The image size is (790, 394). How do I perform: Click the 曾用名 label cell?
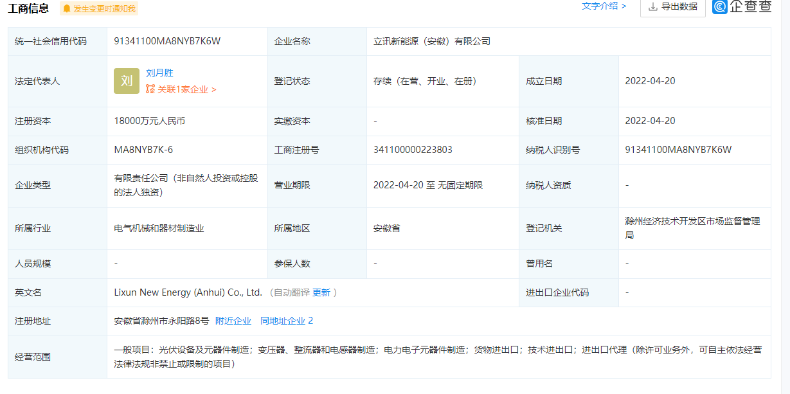[x=569, y=264]
